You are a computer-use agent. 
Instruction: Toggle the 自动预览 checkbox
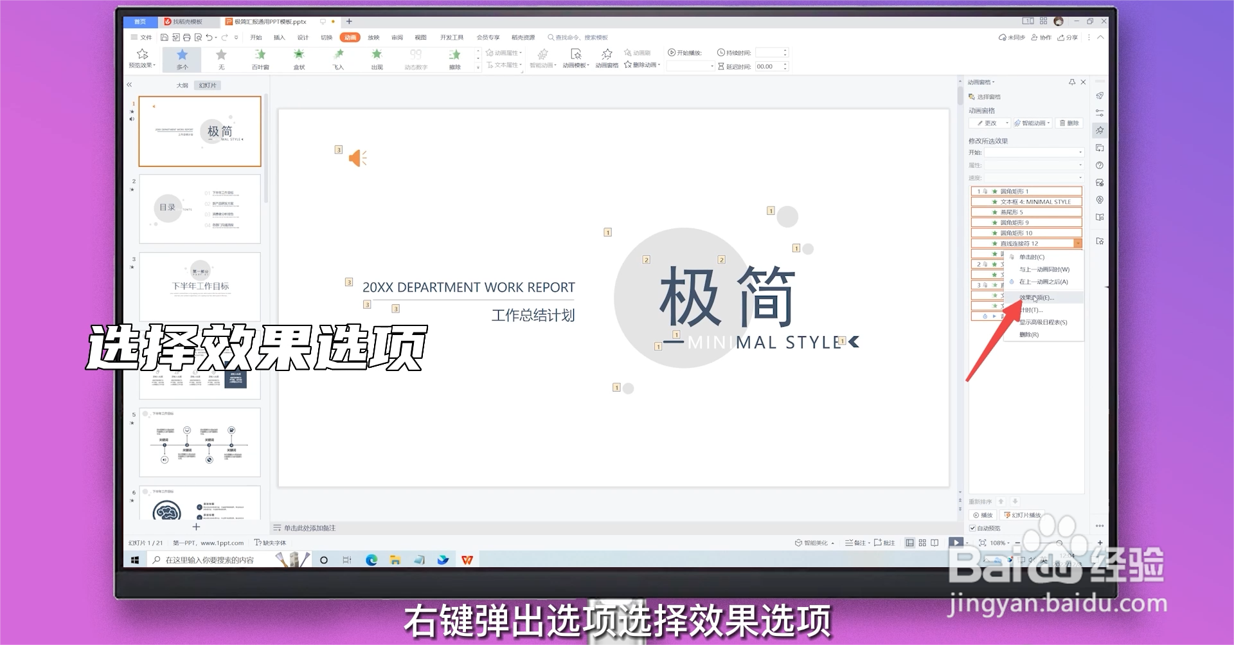(972, 528)
